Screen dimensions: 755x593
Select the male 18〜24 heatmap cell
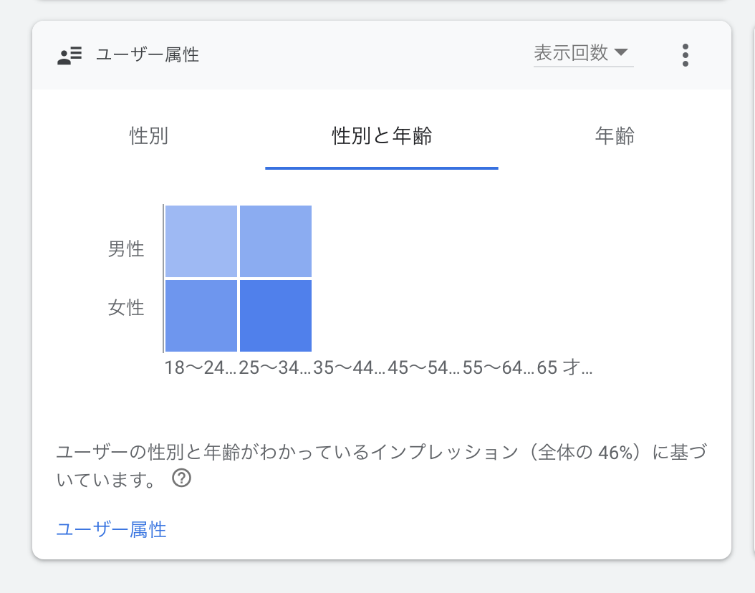(x=201, y=241)
